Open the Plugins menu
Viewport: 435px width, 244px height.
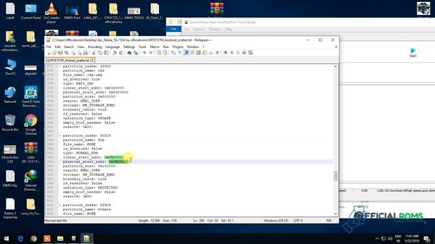(178, 47)
